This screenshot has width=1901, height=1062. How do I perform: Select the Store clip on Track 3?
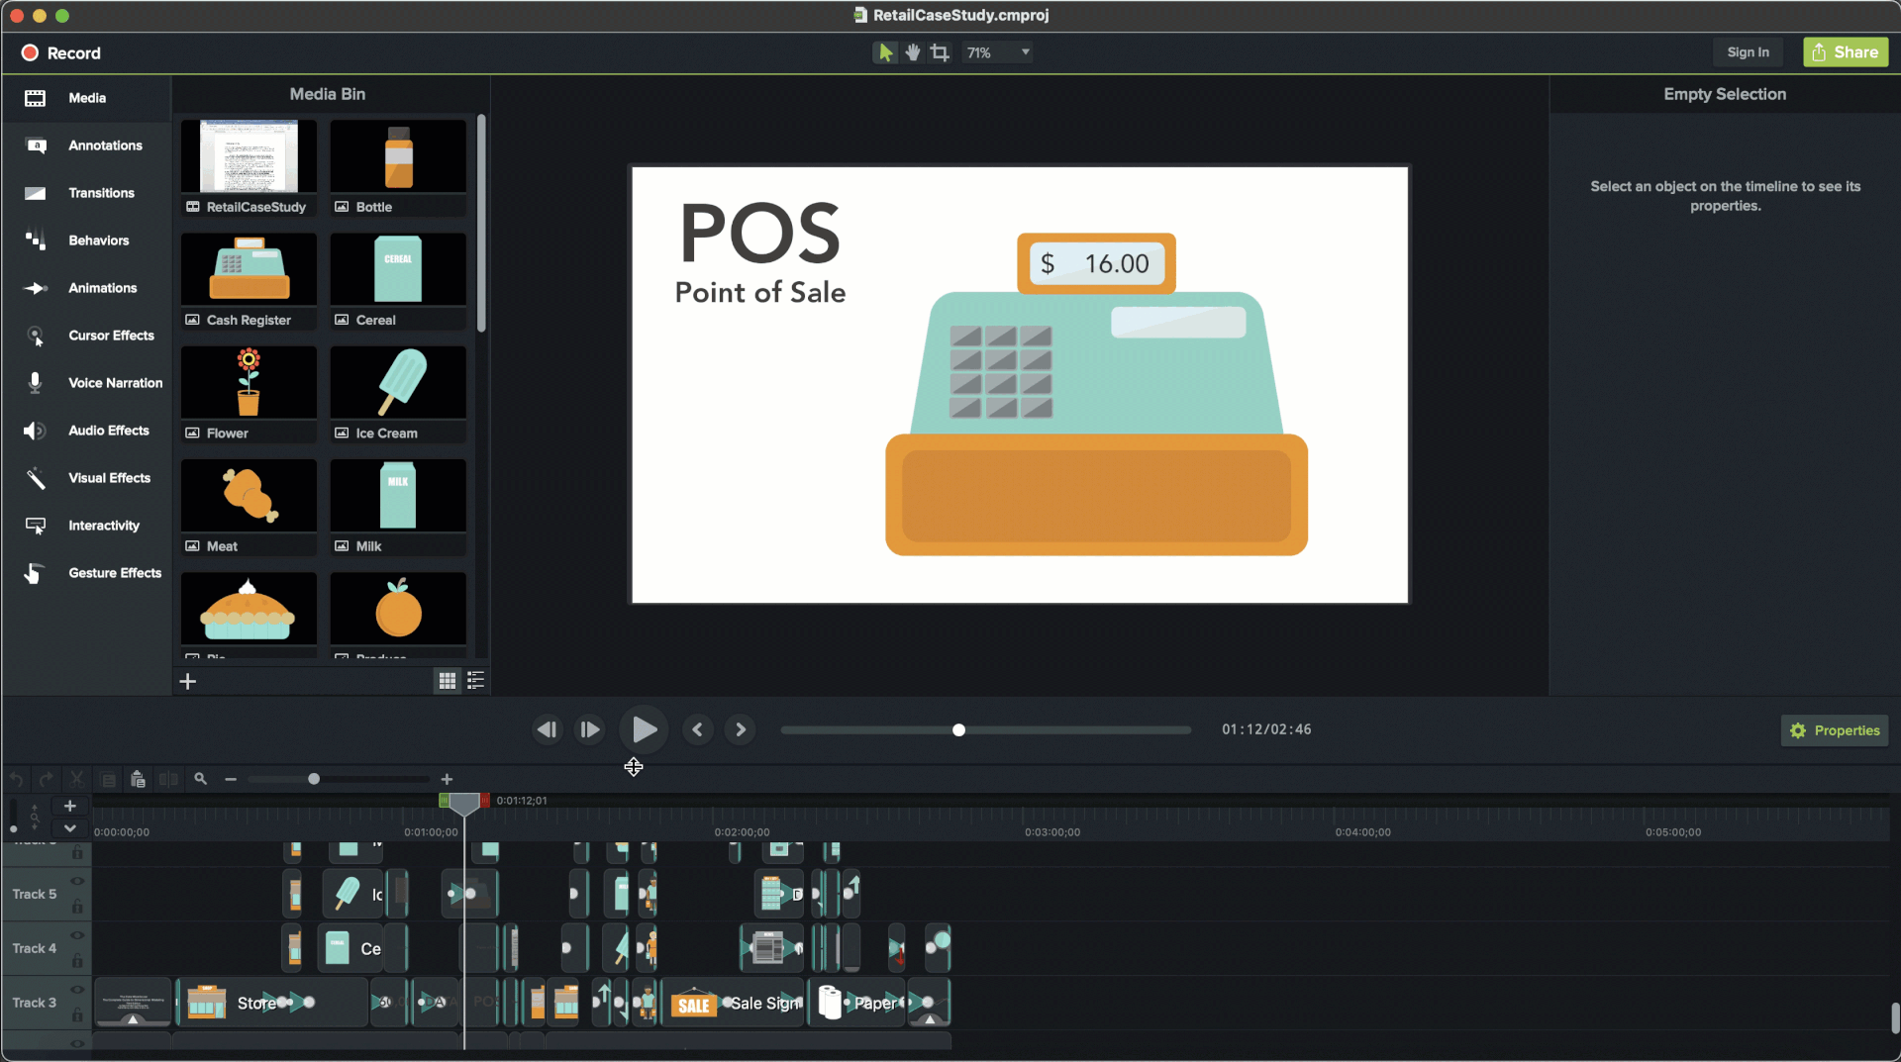[272, 1003]
